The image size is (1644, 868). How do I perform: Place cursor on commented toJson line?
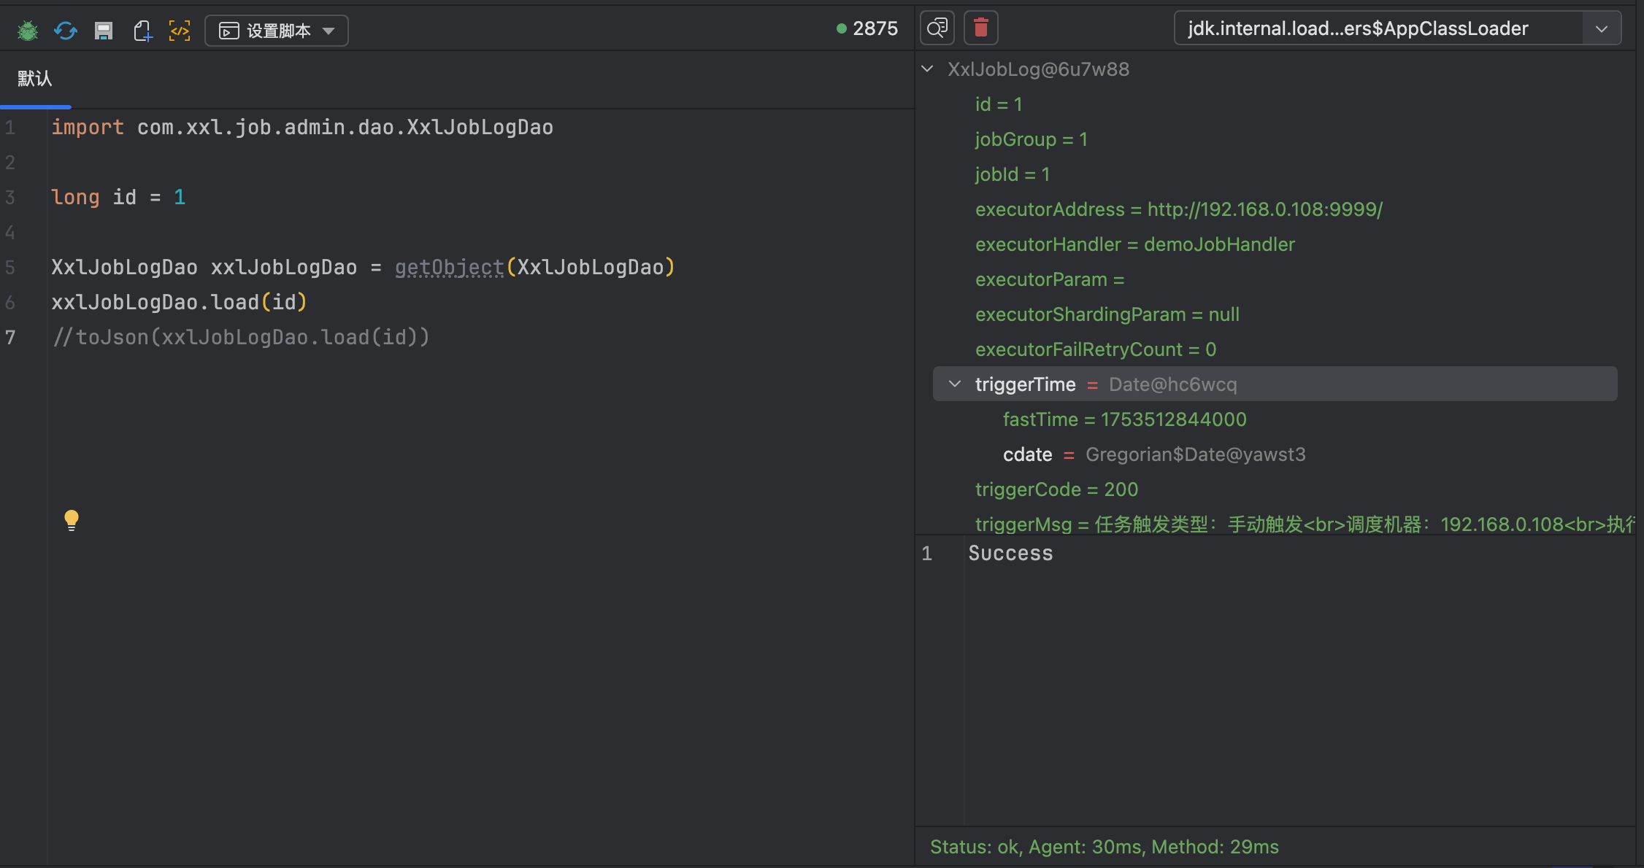pyautogui.click(x=241, y=338)
